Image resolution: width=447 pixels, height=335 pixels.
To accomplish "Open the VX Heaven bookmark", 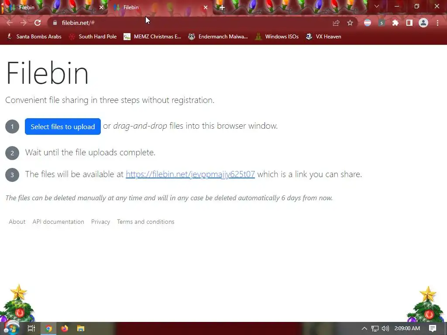I will 323,37.
